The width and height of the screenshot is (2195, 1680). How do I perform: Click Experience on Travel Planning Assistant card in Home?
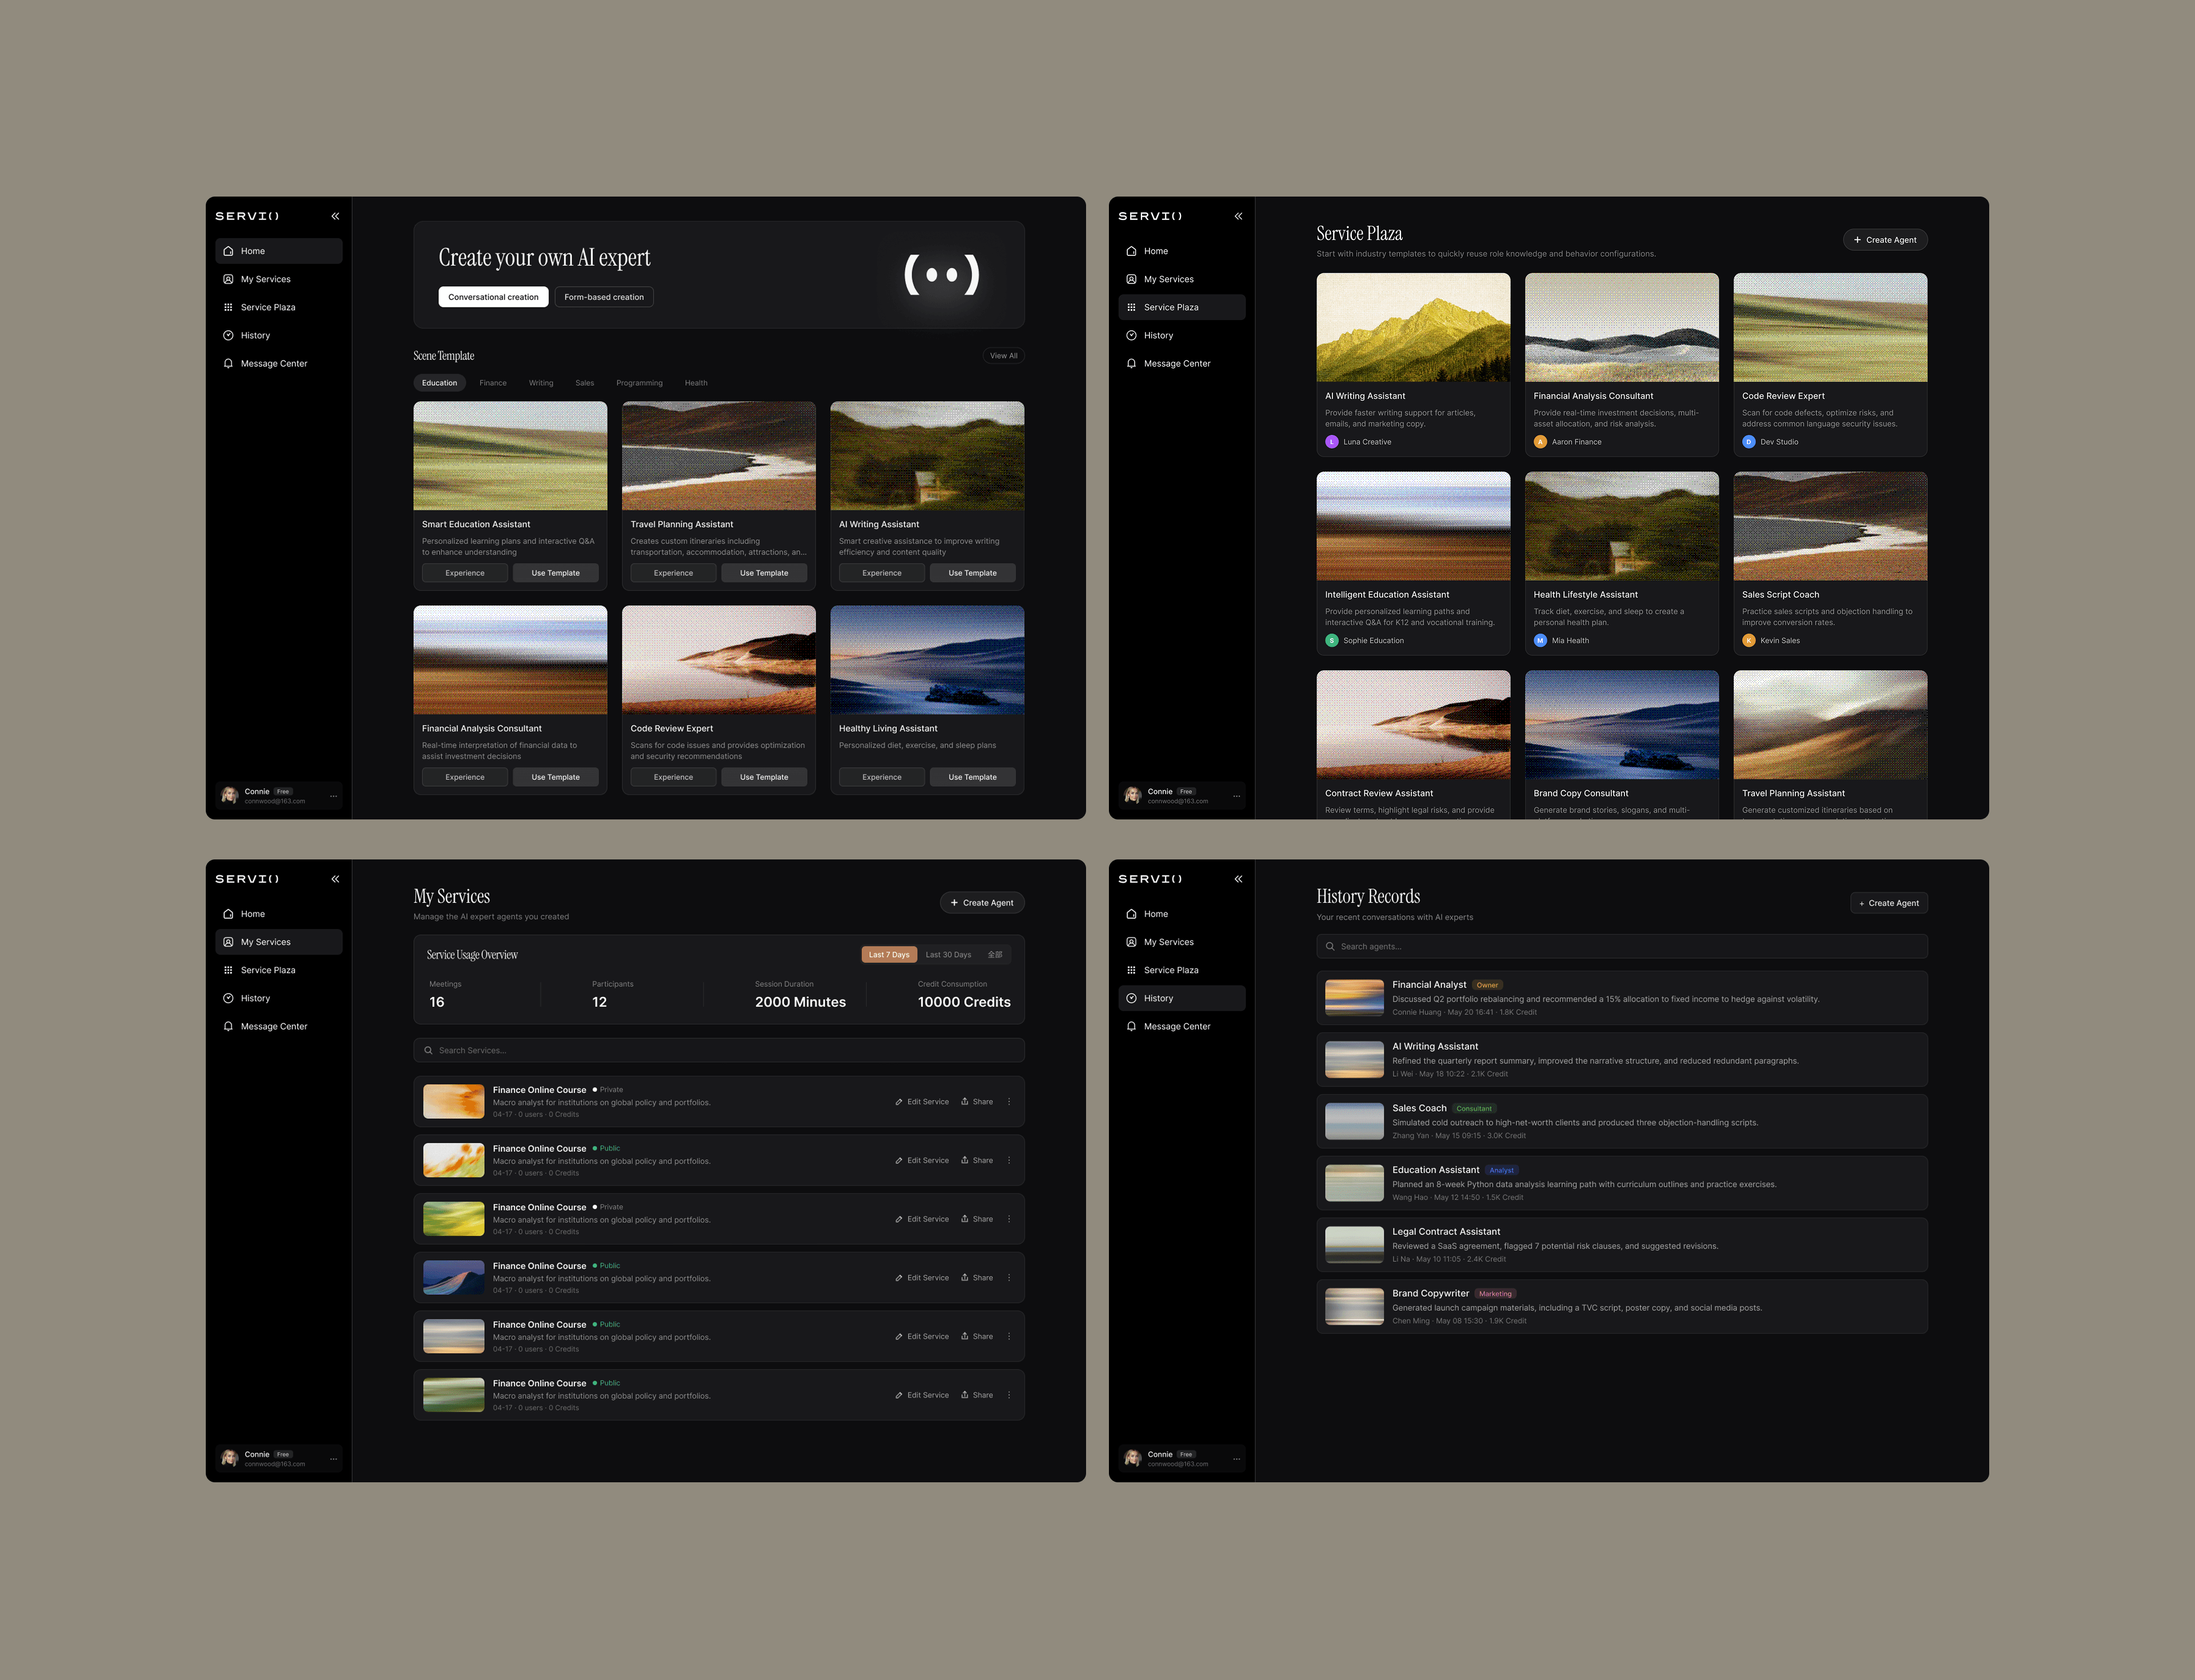pos(673,573)
